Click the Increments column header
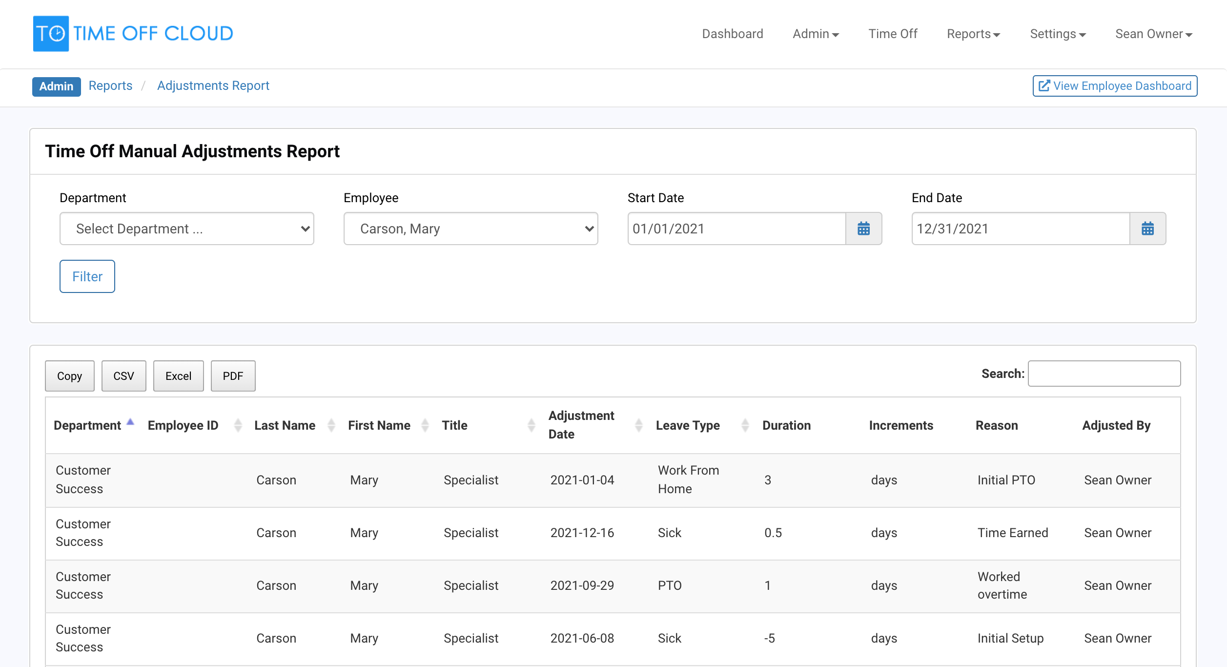 [x=901, y=425]
